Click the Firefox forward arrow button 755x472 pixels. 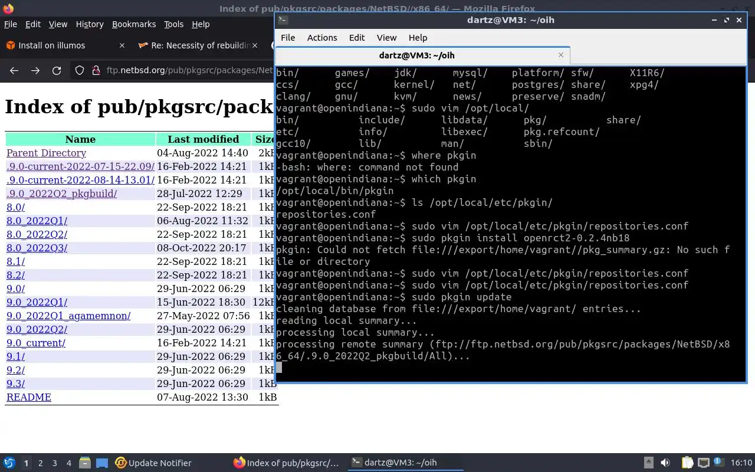point(35,70)
